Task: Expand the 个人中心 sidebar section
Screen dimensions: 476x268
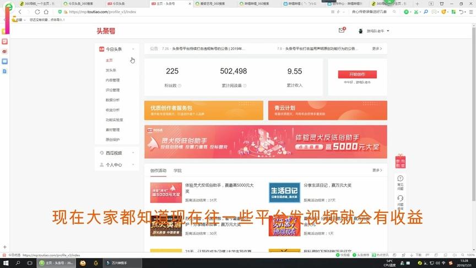Action: (x=133, y=165)
